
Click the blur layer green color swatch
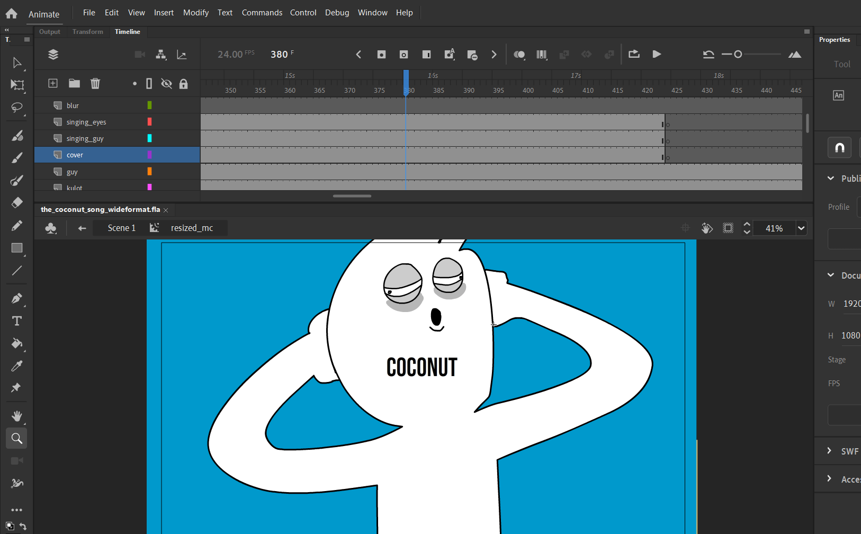[149, 105]
